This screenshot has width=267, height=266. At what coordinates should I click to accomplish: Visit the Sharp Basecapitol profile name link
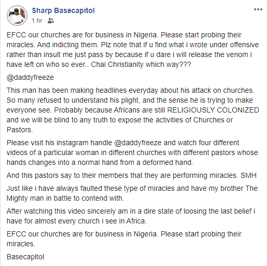pyautogui.click(x=63, y=10)
